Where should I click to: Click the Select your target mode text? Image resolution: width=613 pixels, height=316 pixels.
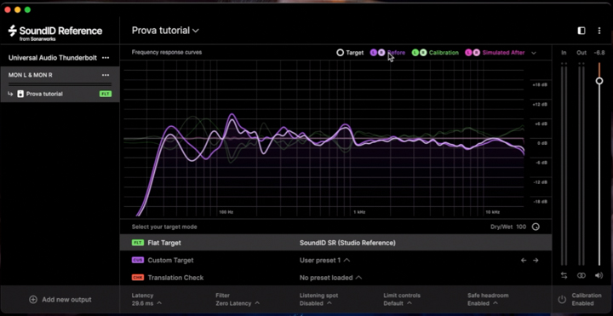point(164,227)
